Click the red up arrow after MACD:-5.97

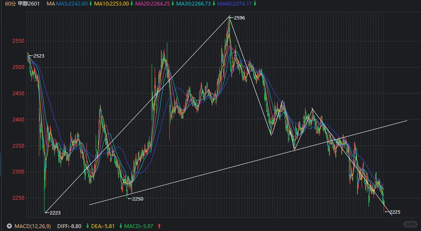click(x=159, y=226)
